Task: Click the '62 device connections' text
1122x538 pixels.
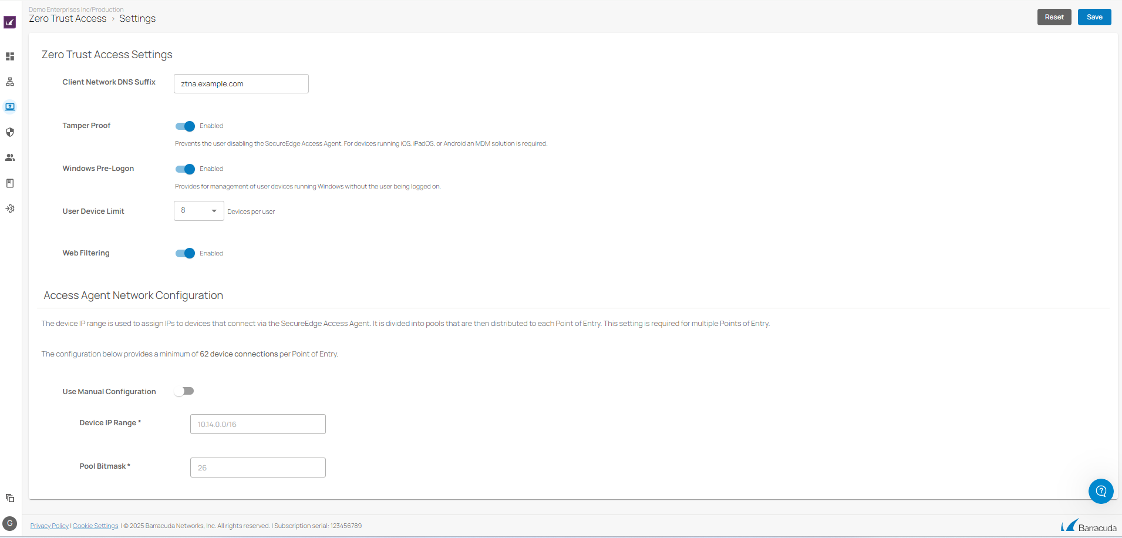Action: point(239,354)
